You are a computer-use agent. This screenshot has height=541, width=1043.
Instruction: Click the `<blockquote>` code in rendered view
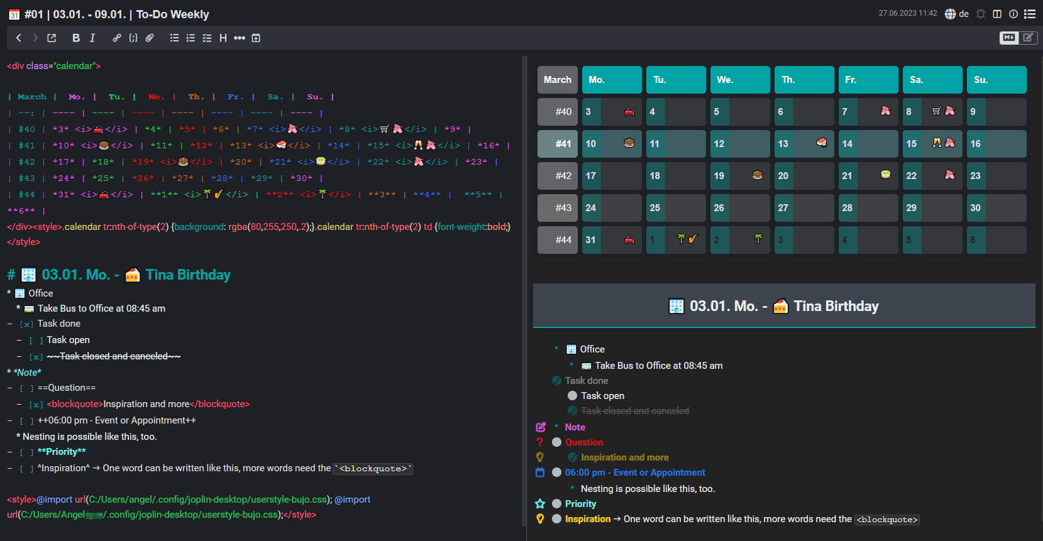(x=887, y=520)
